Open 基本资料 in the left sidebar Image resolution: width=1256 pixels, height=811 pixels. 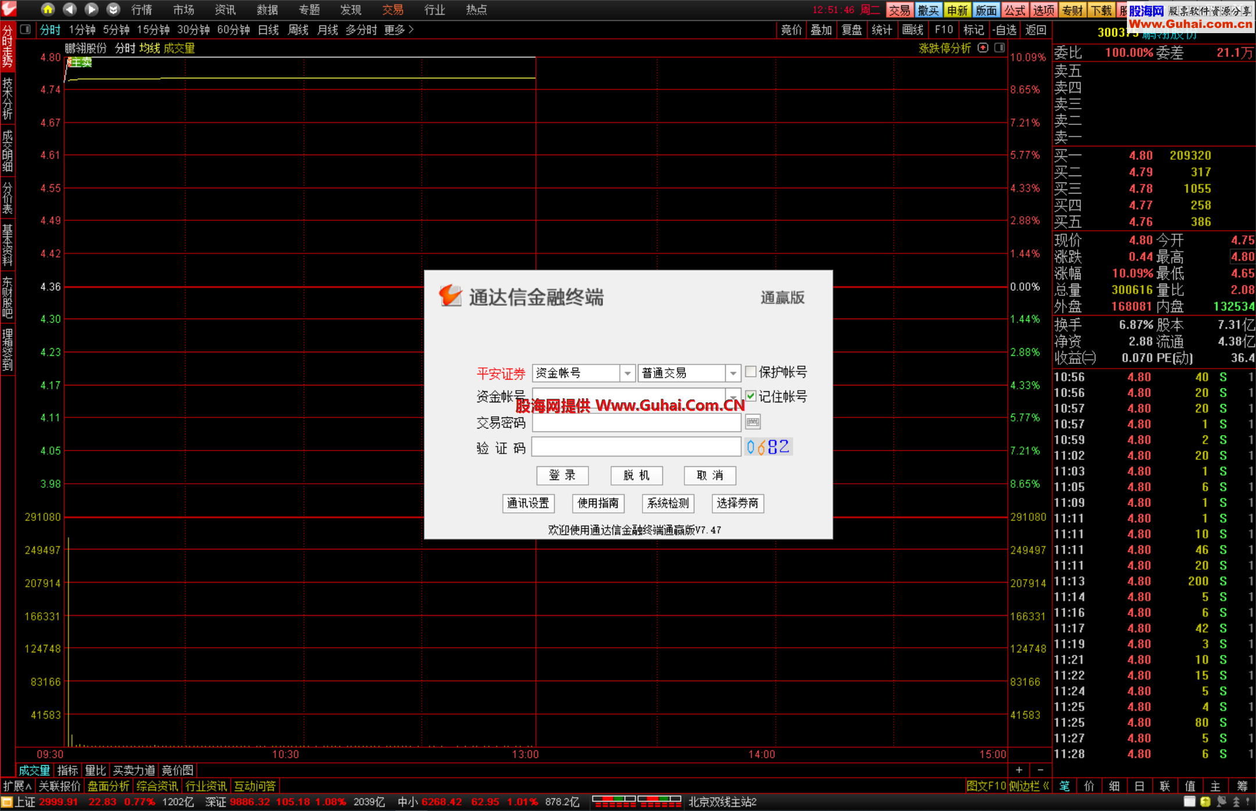[7, 245]
